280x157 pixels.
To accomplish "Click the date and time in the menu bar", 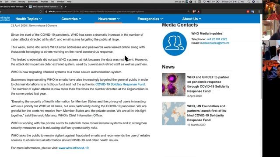I will click(233, 2).
